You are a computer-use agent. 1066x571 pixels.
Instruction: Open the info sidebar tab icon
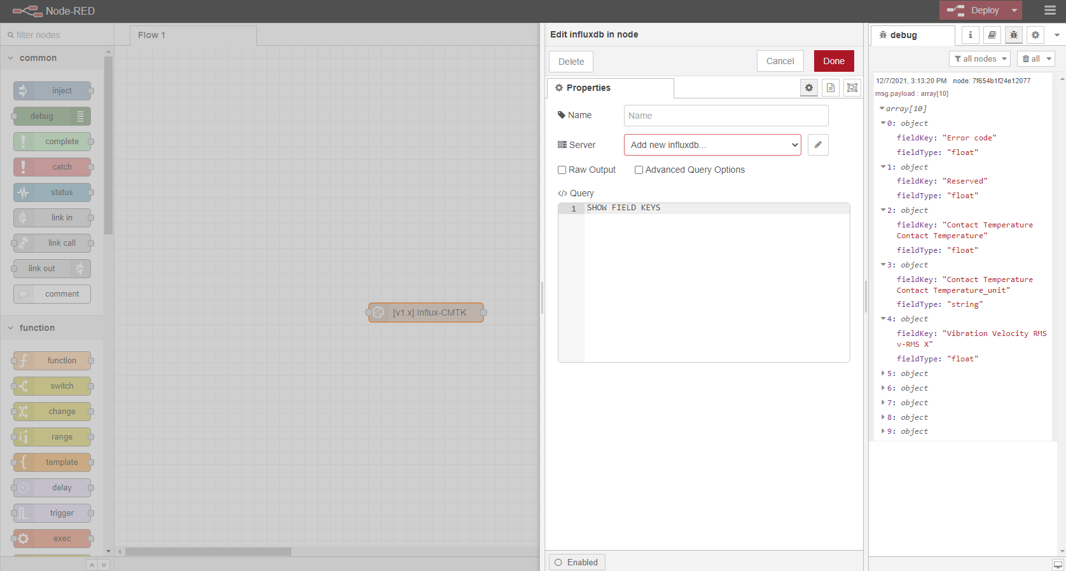pyautogui.click(x=970, y=35)
